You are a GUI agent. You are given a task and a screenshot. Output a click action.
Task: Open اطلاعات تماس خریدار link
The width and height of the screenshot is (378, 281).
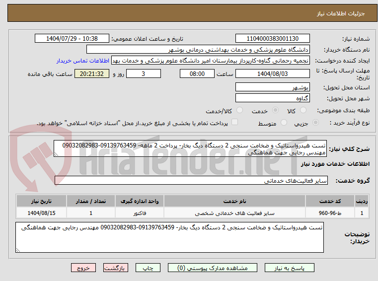[83, 61]
